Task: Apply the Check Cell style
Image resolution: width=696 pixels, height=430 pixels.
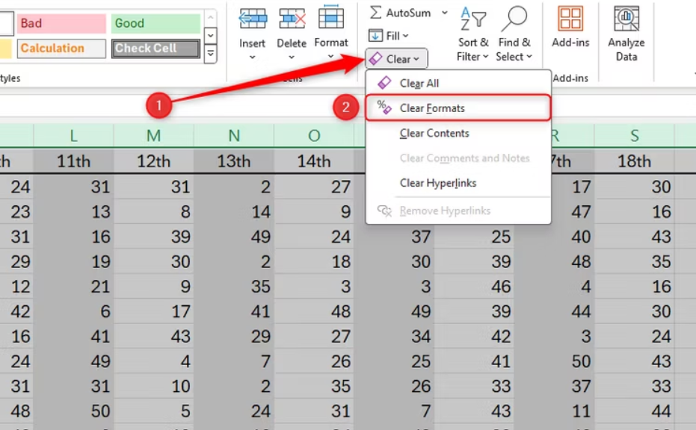Action: pos(155,49)
